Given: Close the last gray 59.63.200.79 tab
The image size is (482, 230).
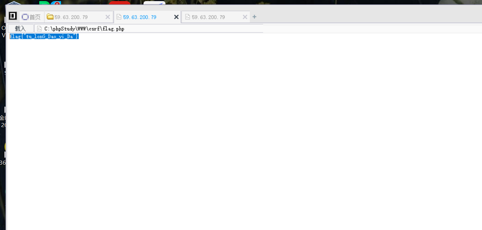Looking at the screenshot, I should click(x=245, y=17).
